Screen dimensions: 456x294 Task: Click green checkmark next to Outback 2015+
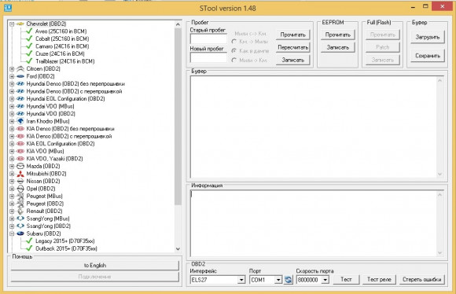29,248
